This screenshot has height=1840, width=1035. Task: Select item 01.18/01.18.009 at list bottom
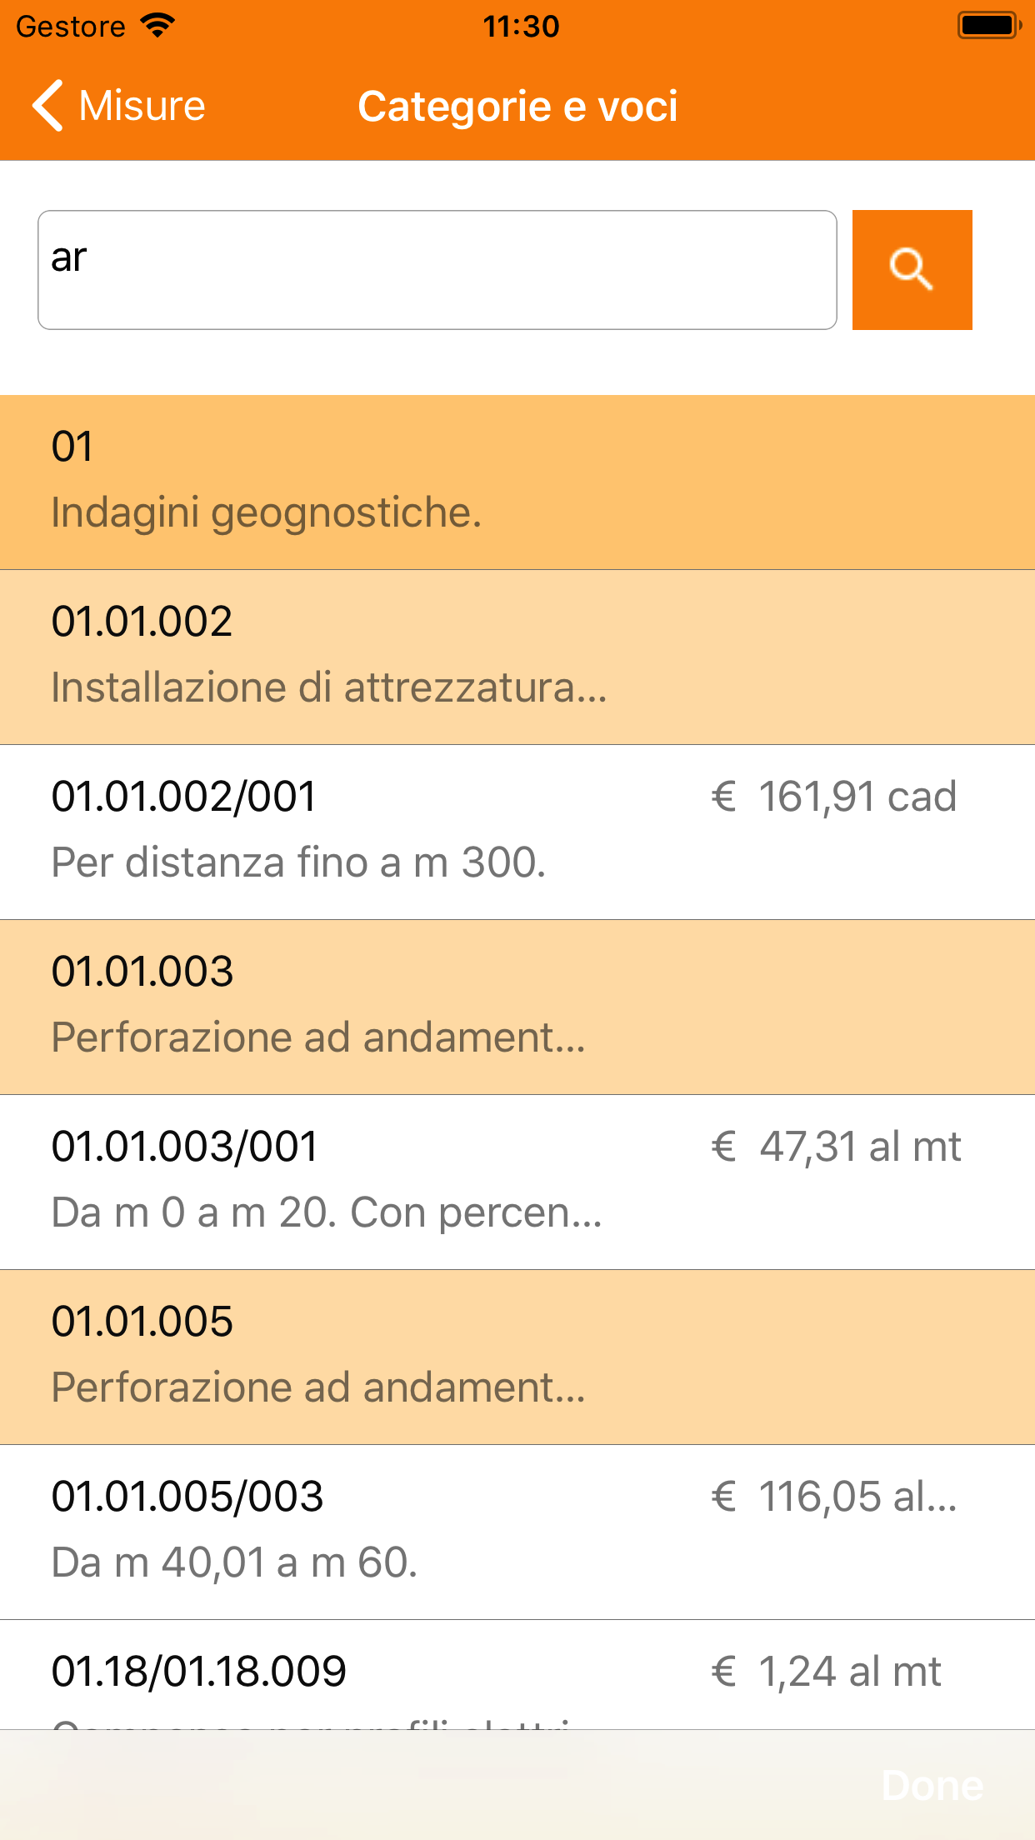click(517, 1674)
